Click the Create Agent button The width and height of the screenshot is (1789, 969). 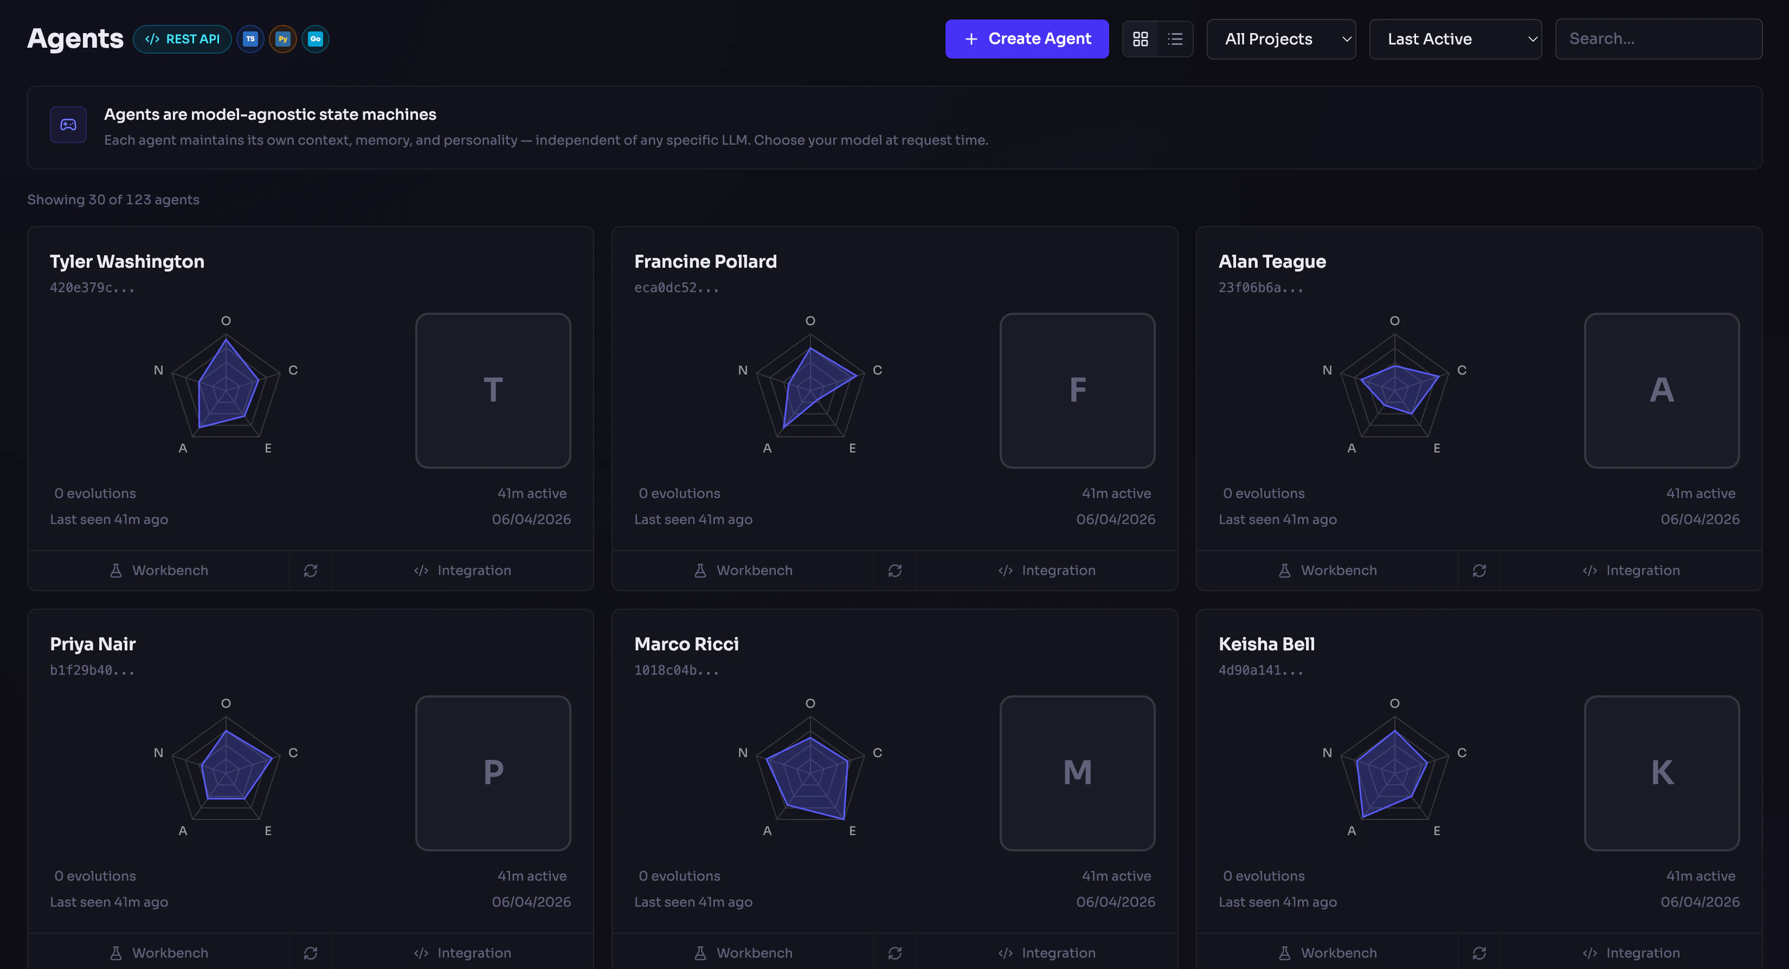coord(1026,39)
